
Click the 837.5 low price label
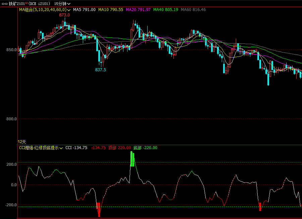point(101,70)
